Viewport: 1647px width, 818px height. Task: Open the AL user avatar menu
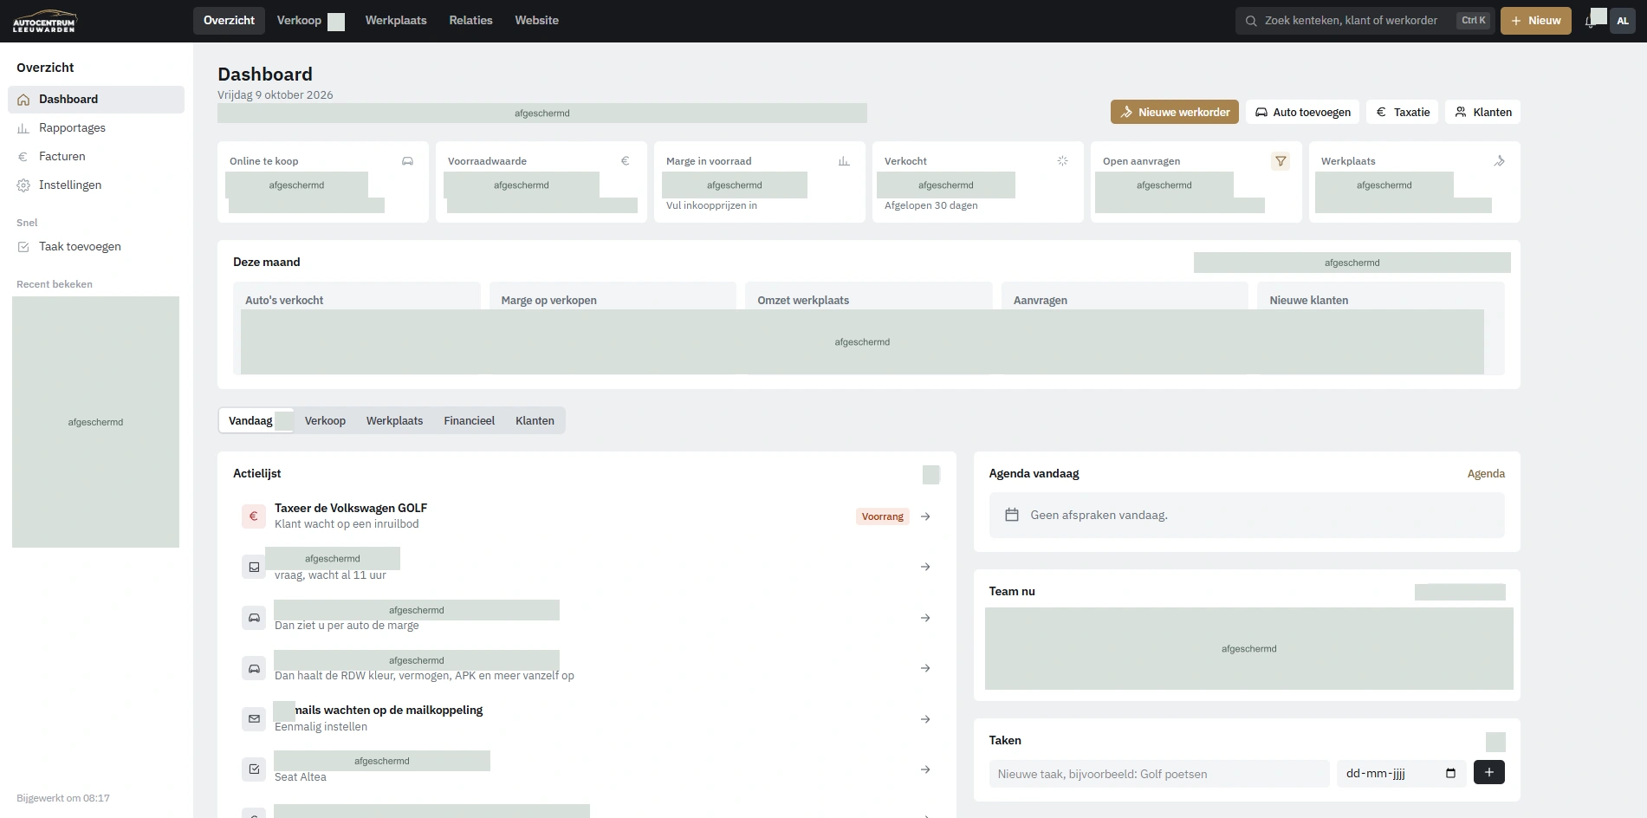(1623, 21)
